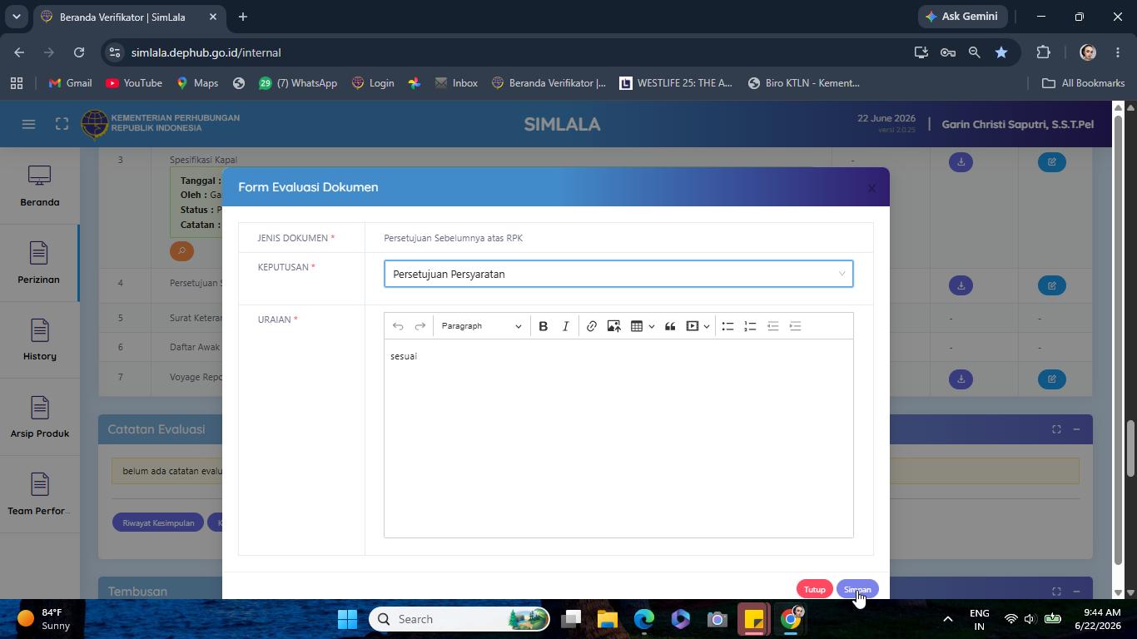The image size is (1137, 639).
Task: Click the browser address bar
Action: tap(516, 52)
